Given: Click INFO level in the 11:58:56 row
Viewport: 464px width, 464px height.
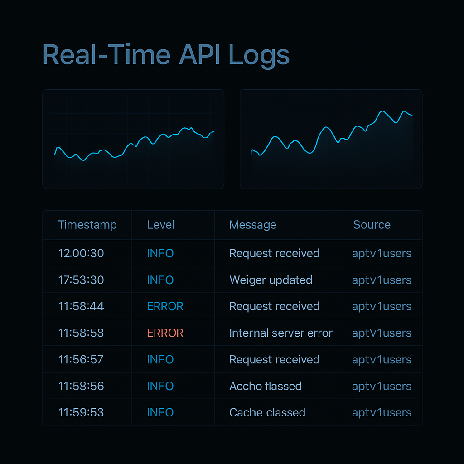Looking at the screenshot, I should [160, 386].
